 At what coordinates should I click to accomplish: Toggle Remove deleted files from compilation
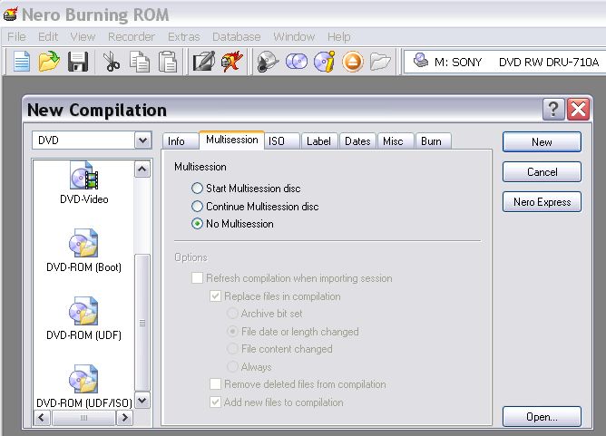pyautogui.click(x=298, y=384)
